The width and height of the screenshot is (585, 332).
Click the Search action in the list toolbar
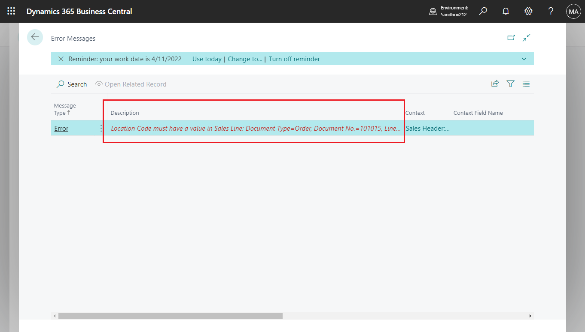pos(71,84)
